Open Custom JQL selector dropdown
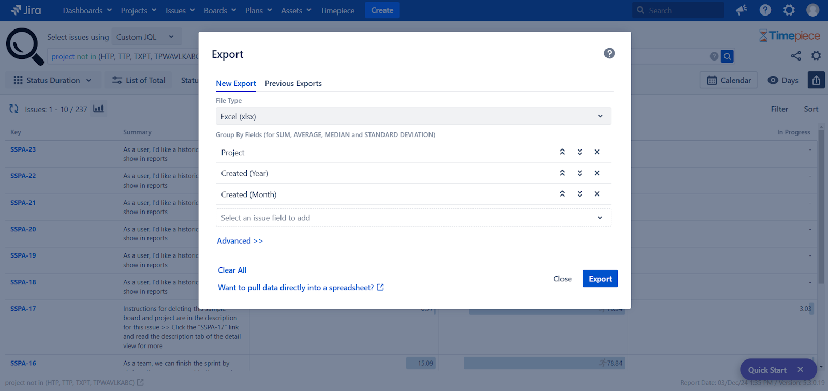 coord(145,37)
